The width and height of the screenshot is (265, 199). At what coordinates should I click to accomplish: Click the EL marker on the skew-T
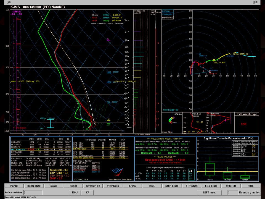click(x=108, y=40)
